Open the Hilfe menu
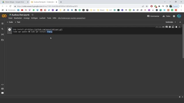 [x=54, y=18]
